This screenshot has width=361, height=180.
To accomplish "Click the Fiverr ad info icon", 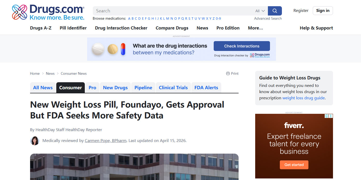I will [327, 116].
